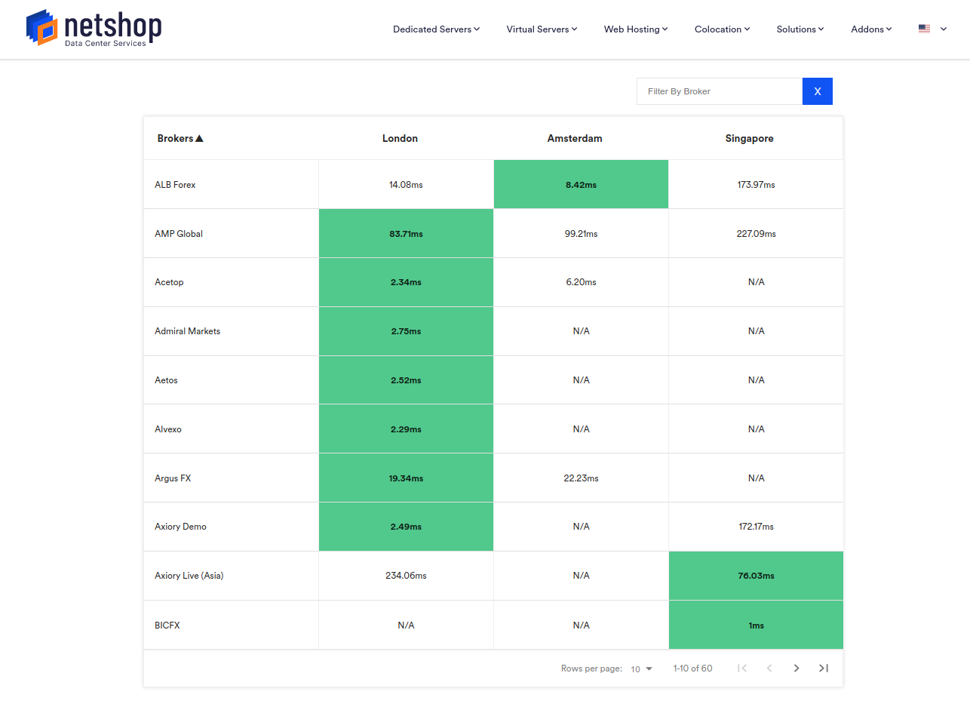Viewport: 970px width, 710px height.
Task: Select the Admiral Markets broker name
Action: point(187,331)
